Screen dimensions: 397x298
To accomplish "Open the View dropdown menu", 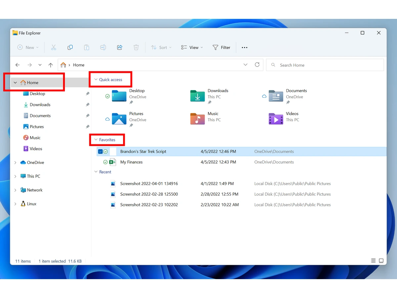I will pyautogui.click(x=192, y=47).
